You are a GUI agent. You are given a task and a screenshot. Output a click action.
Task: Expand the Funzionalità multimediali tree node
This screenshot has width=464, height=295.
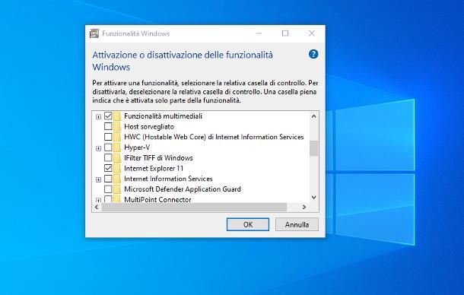pos(98,117)
